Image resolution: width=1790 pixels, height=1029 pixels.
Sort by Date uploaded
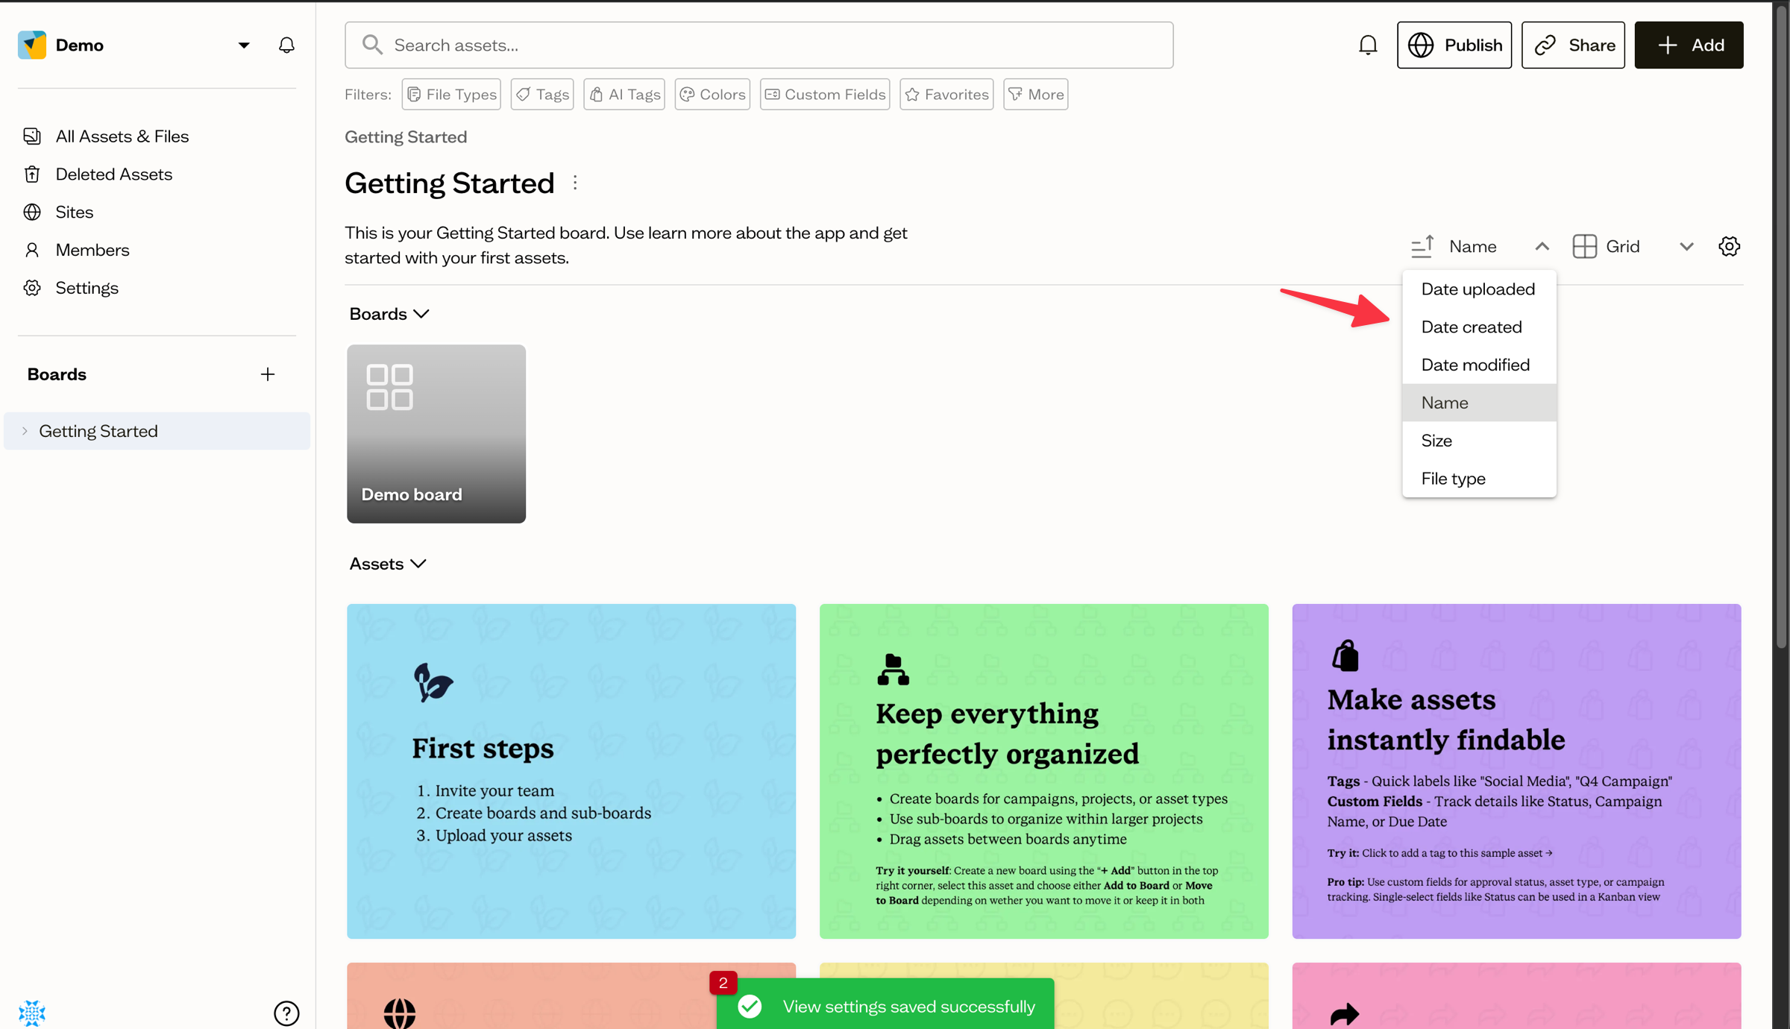pos(1479,289)
